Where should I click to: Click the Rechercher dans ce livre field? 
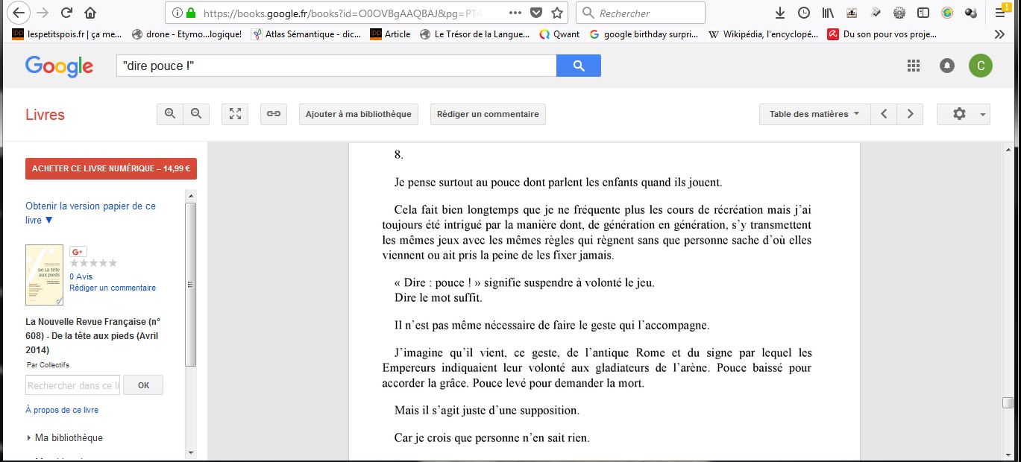(x=72, y=385)
